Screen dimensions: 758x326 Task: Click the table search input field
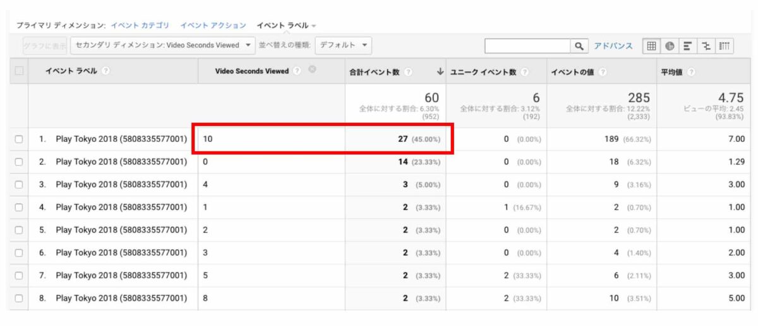[x=527, y=46]
